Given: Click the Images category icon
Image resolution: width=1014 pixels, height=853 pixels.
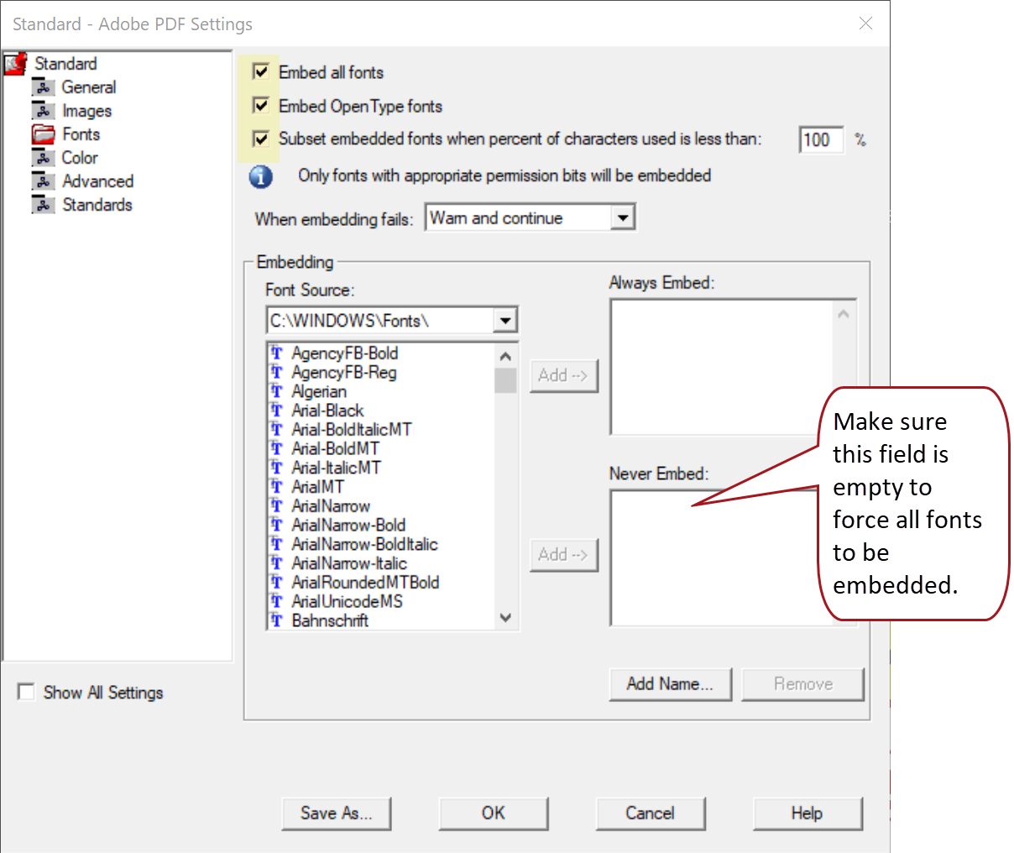Looking at the screenshot, I should click(x=44, y=111).
